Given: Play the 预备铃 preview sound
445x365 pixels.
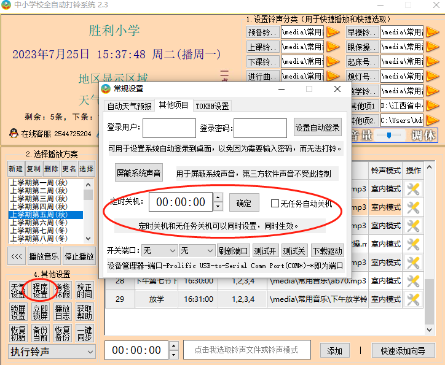Looking at the screenshot, I should click(333, 32).
